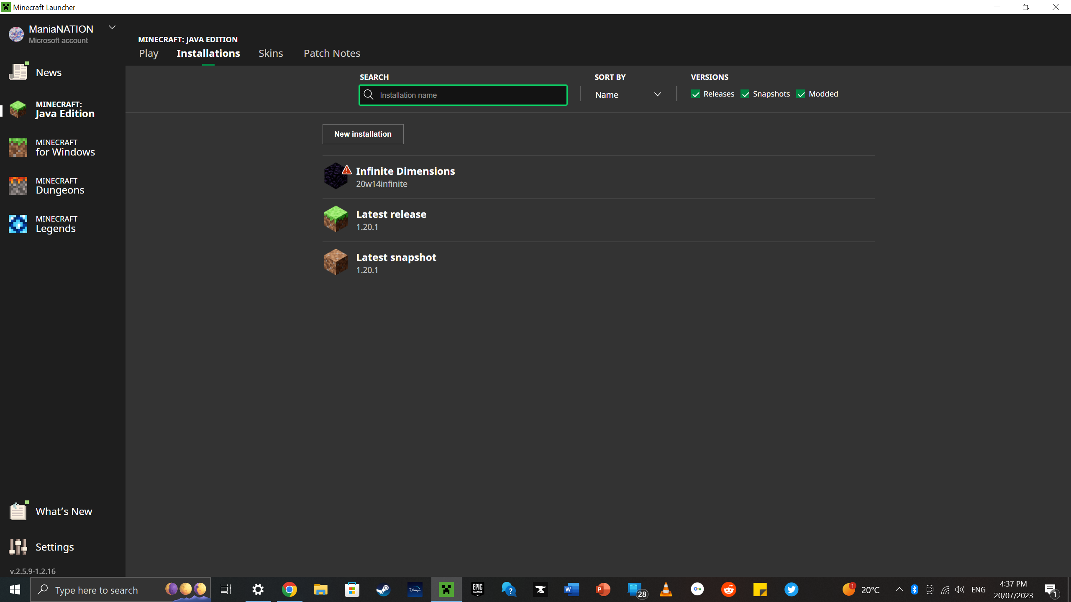Open the What's New clipboard icon
This screenshot has height=602, width=1071.
[18, 511]
